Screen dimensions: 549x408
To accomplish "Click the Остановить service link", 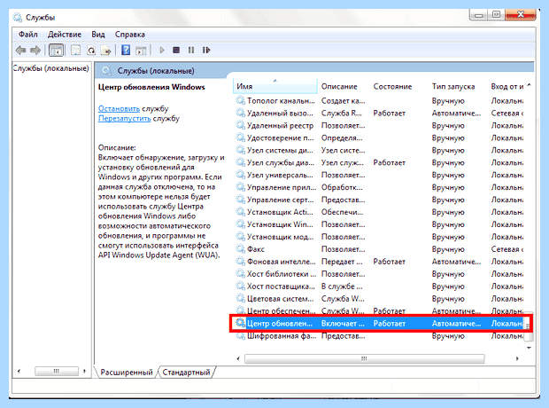I will tap(119, 109).
